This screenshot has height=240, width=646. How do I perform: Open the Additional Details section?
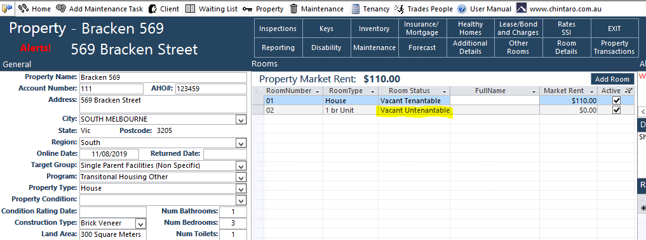point(470,47)
